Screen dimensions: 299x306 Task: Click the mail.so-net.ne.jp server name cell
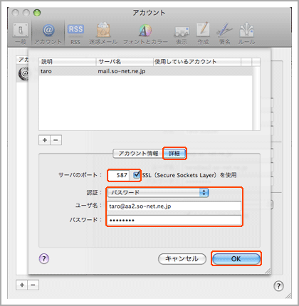coord(122,71)
